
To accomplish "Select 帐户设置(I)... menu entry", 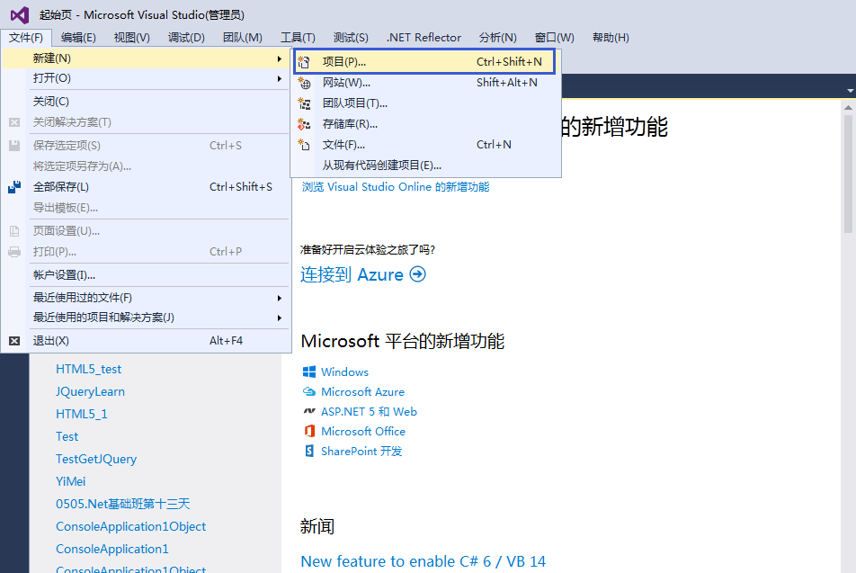I will tap(146, 275).
